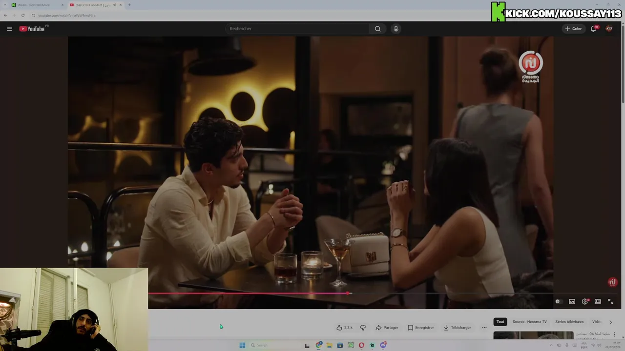Screen dimensions: 625x351
Task: Start voice search with the microphone
Action: (x=396, y=29)
